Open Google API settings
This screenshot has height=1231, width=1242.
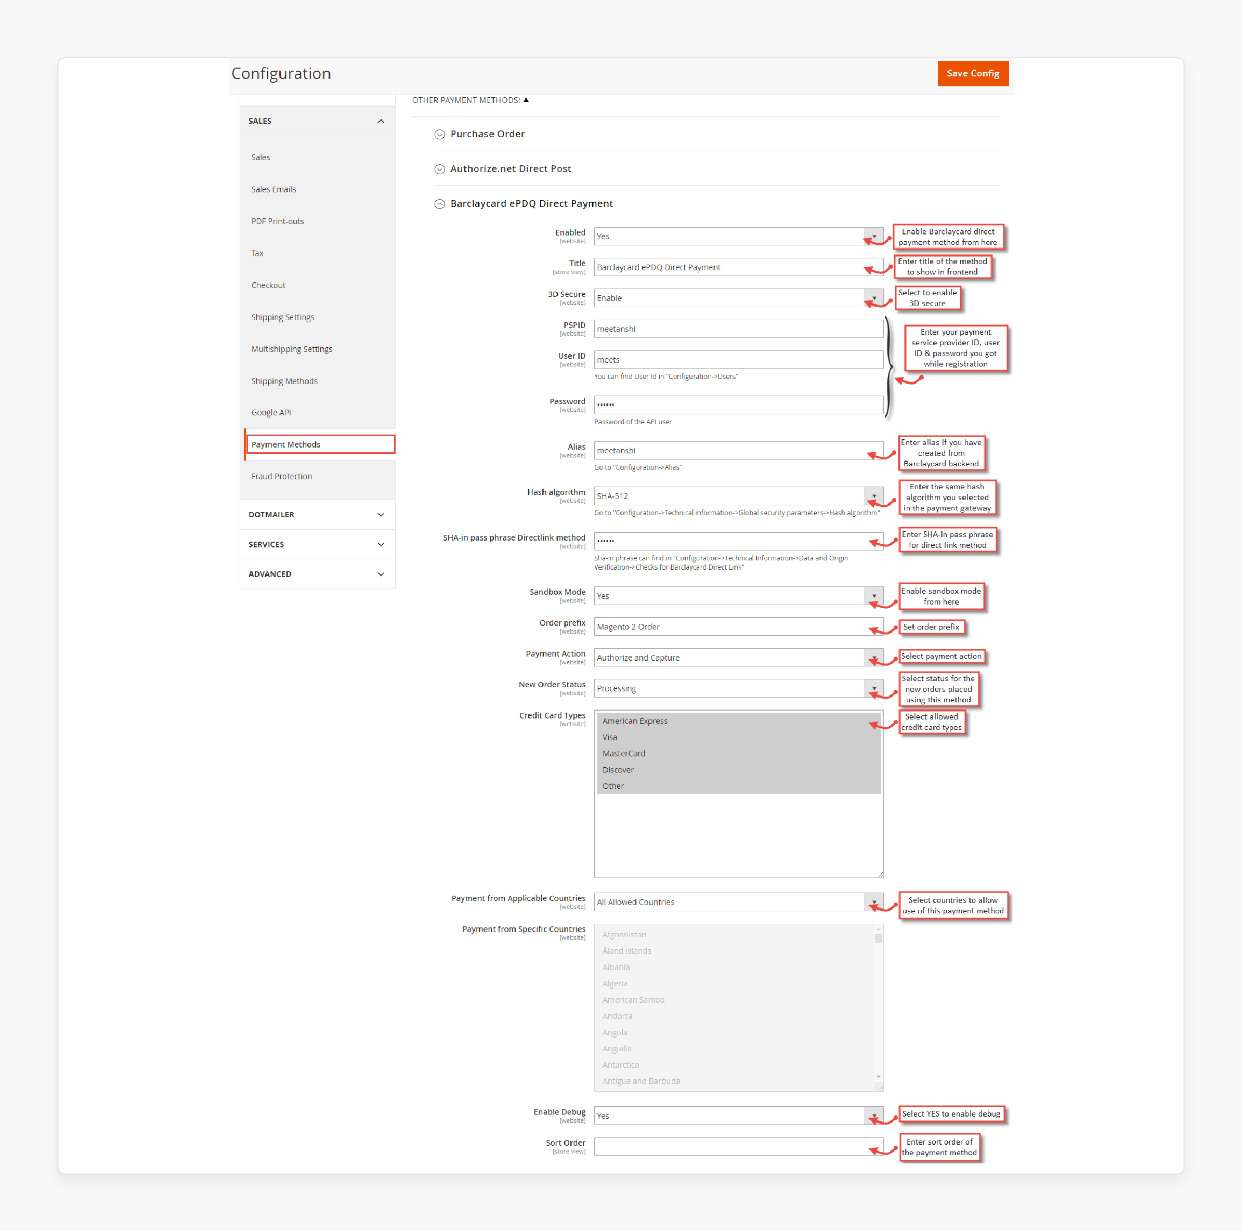pyautogui.click(x=271, y=412)
